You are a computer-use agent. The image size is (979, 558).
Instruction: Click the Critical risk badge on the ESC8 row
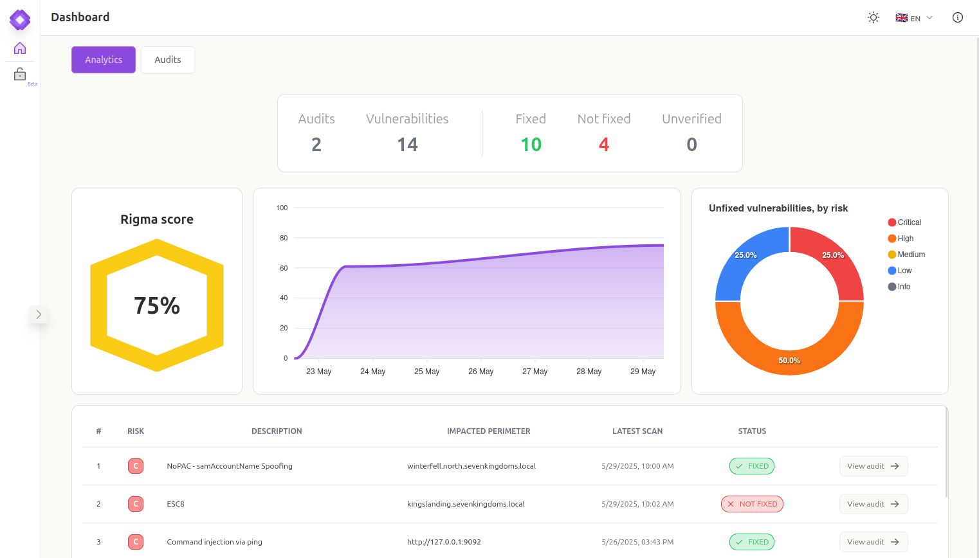pos(136,504)
